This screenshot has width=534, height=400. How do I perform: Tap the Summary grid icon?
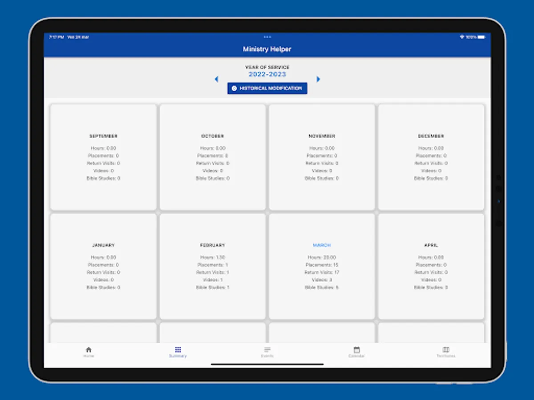coord(178,350)
